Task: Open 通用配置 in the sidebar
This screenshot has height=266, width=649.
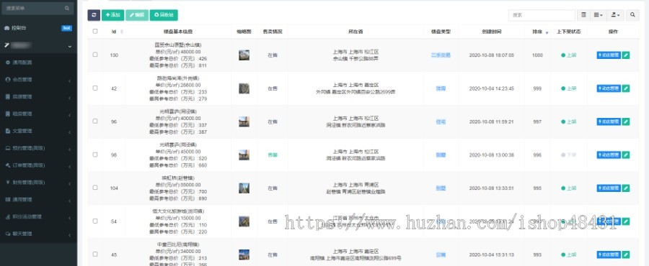Action: [38, 63]
